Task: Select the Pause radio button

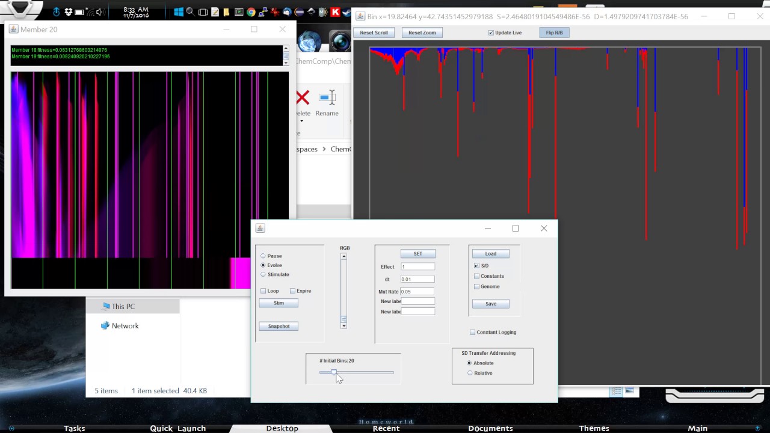Action: coord(263,256)
